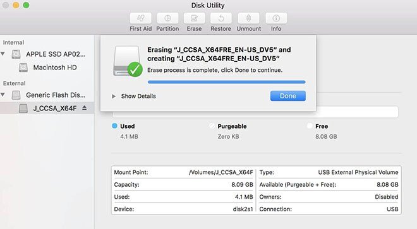Expand the Show Details disclosure triangle
This screenshot has height=229, width=417.
point(114,96)
